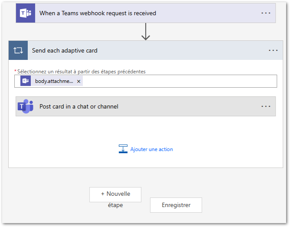Expand the 'When a Teams webhook request is received' step

[98, 13]
